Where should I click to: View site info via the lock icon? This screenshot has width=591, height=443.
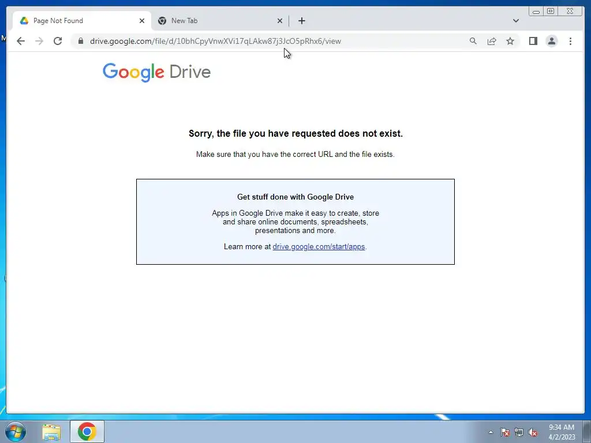(81, 41)
